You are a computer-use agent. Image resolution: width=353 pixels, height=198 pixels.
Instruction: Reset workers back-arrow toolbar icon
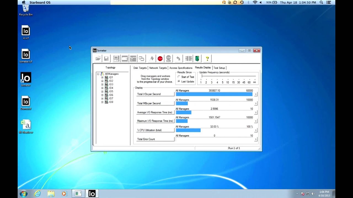178,59
